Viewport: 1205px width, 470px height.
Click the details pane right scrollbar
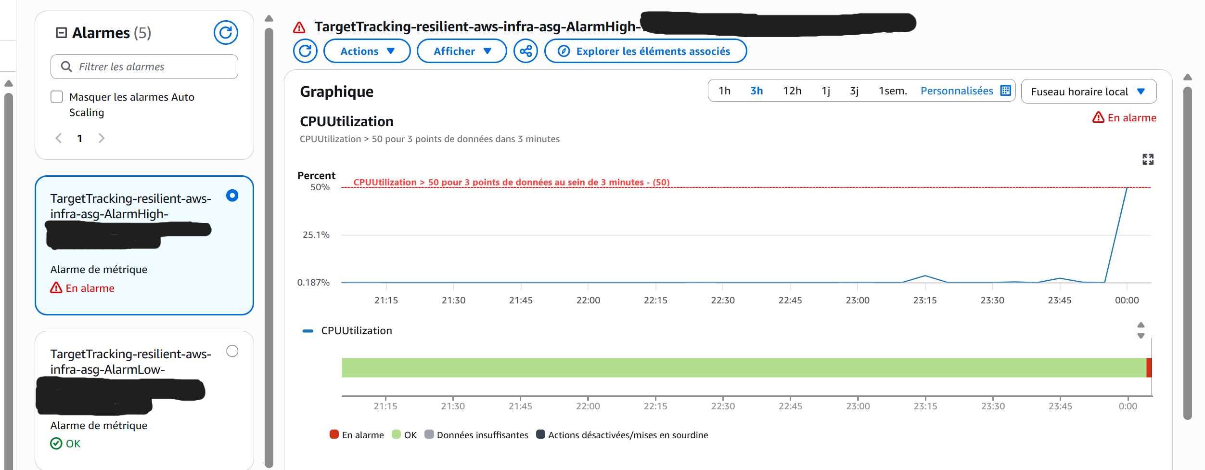tap(1188, 253)
